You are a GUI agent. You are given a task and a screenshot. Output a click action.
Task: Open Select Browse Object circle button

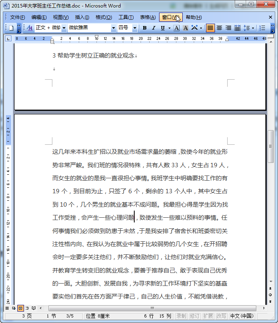[x=271, y=295]
